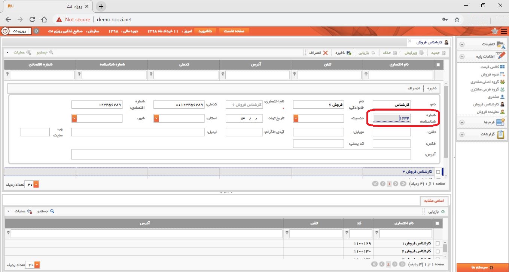
Task: Click the filter icon beside the تلفن filter box
Action: pos(294,74)
